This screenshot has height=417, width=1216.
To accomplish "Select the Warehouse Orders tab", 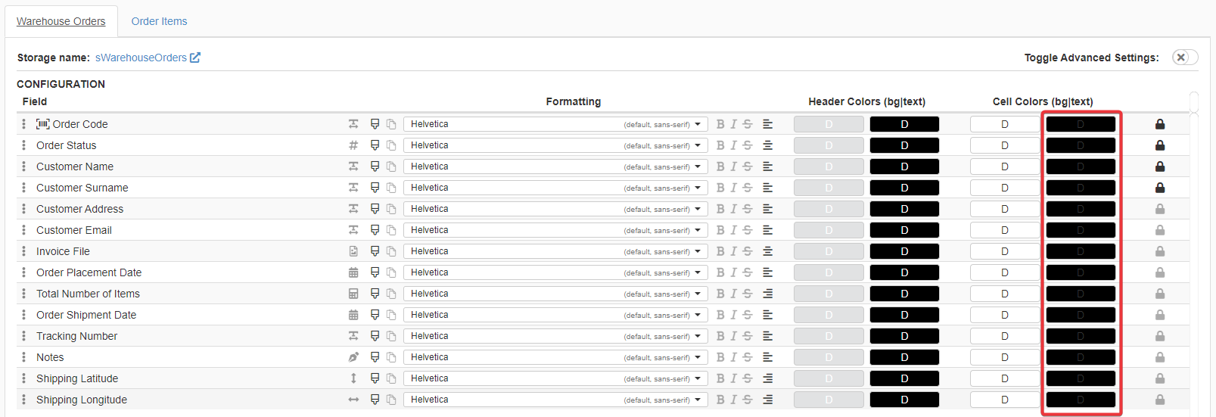I will coord(61,21).
